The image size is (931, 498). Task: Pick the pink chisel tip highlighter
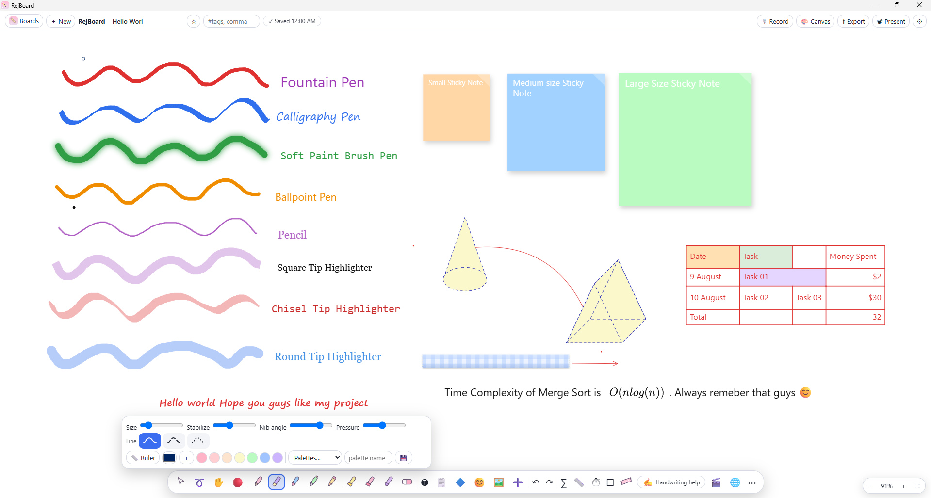tap(370, 482)
